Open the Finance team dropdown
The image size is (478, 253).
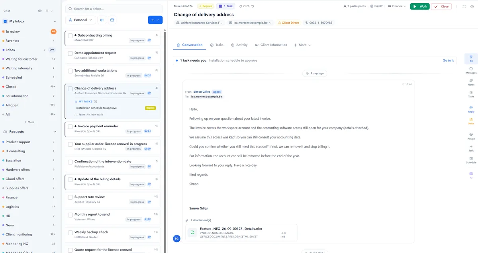coord(397,6)
